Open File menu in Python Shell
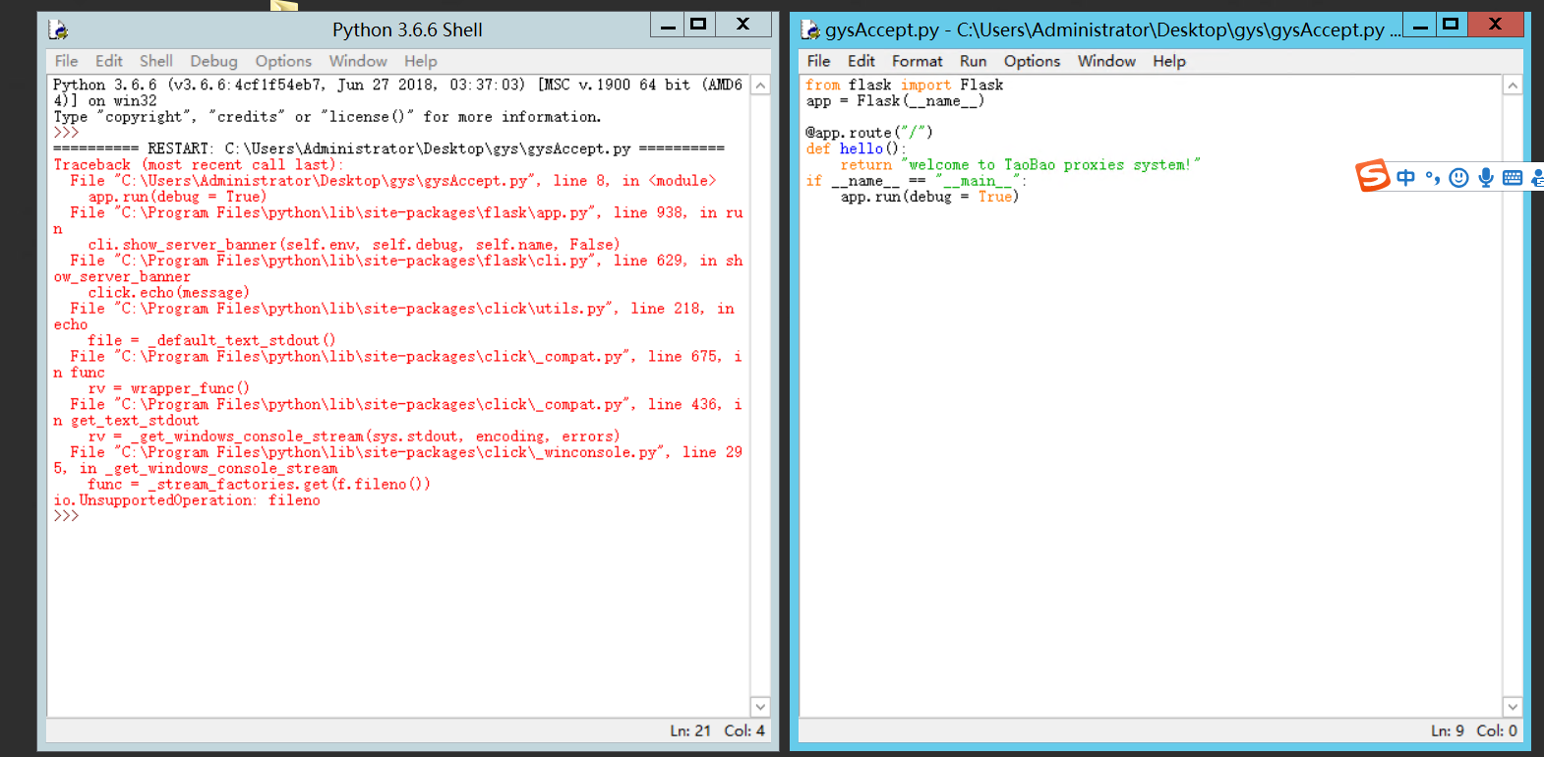 coord(66,61)
